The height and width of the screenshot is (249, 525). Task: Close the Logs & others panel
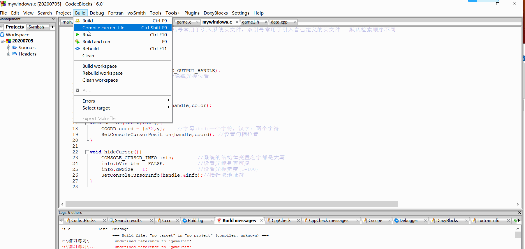pyautogui.click(x=519, y=213)
